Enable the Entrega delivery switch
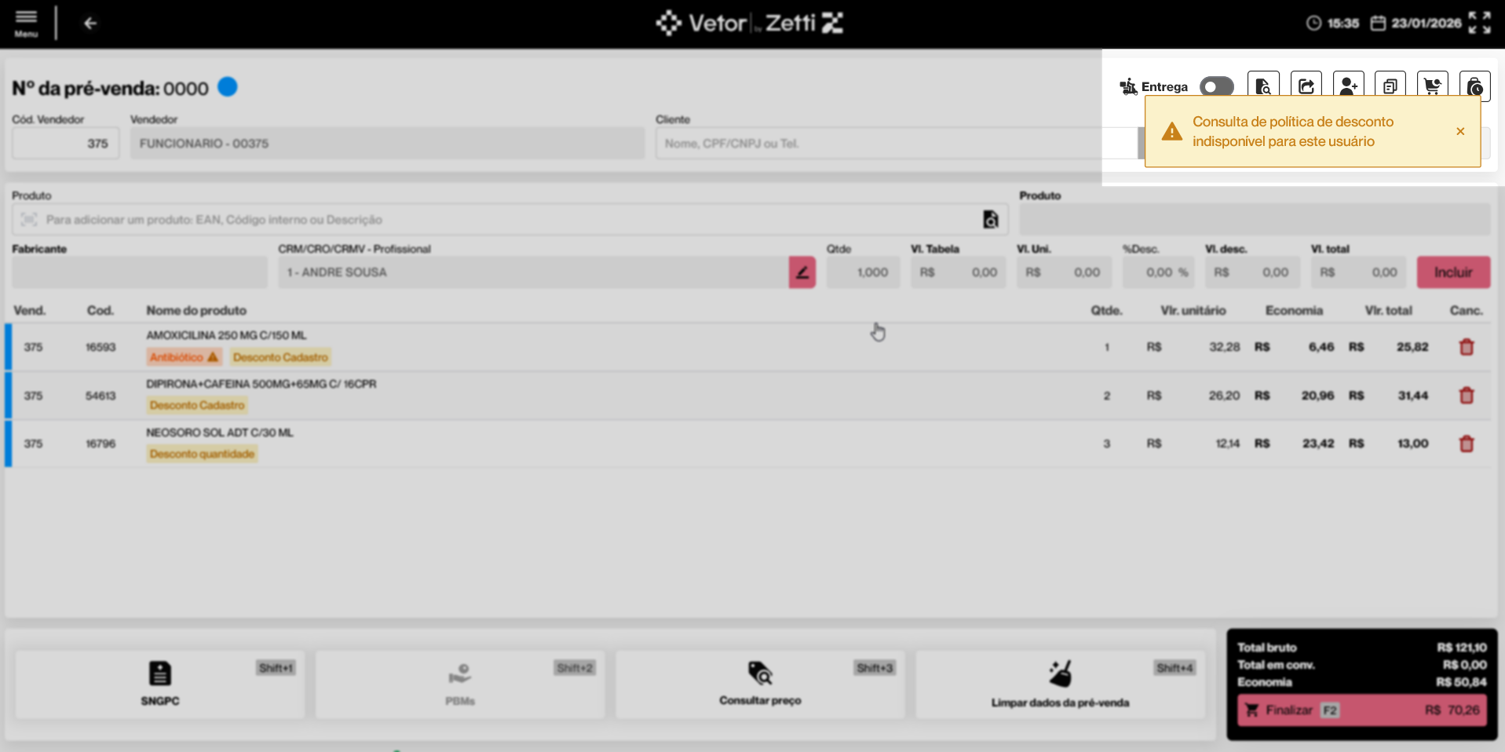This screenshot has height=752, width=1505. [x=1217, y=86]
